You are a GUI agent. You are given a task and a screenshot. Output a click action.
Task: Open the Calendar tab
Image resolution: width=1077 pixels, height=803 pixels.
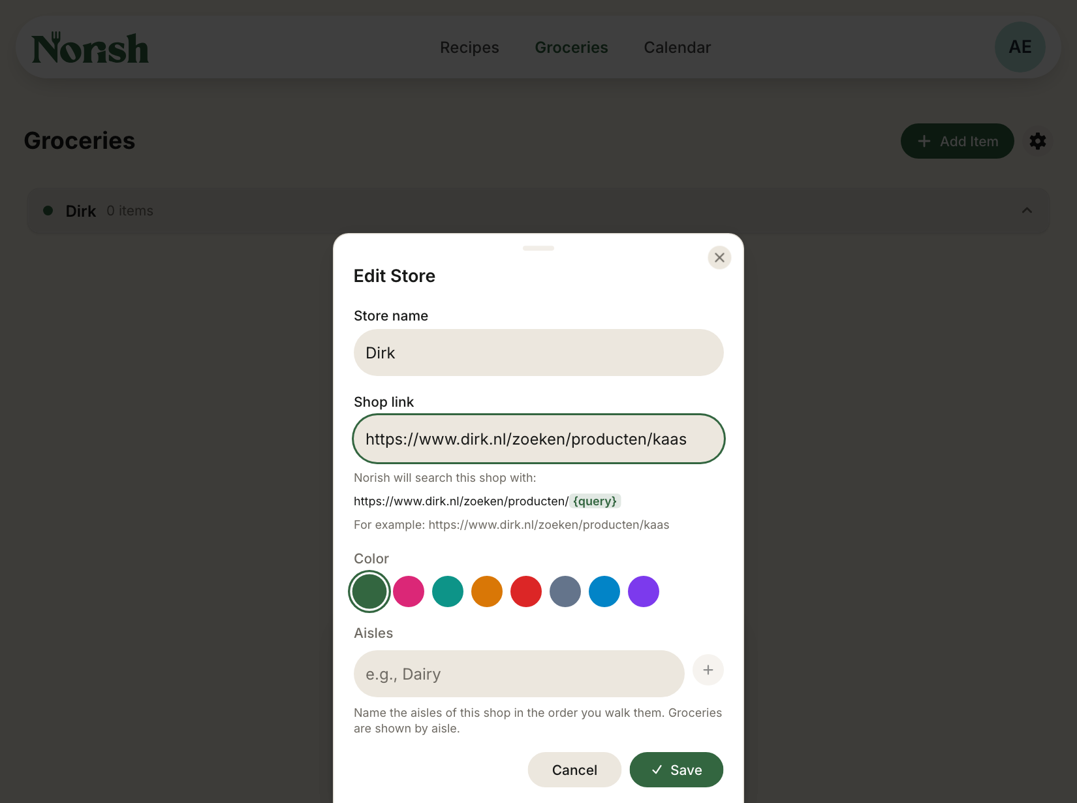[677, 48]
